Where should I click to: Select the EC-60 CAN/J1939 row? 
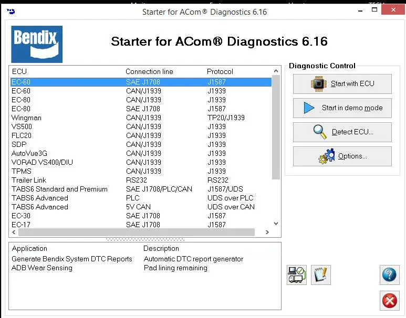[x=141, y=91]
